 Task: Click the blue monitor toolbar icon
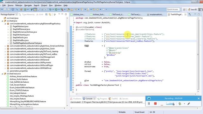pos(13,9)
